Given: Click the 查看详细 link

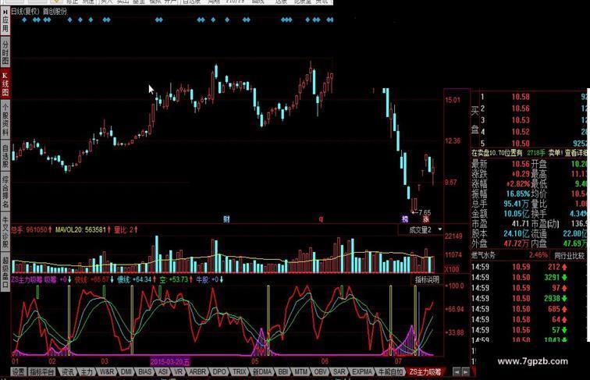Looking at the screenshot, I should pyautogui.click(x=574, y=153).
